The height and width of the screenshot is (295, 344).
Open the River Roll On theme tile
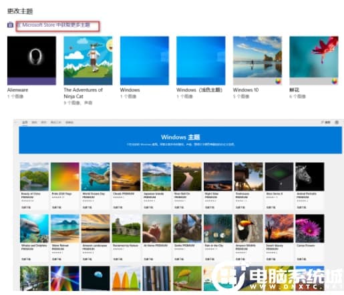tap(187, 186)
